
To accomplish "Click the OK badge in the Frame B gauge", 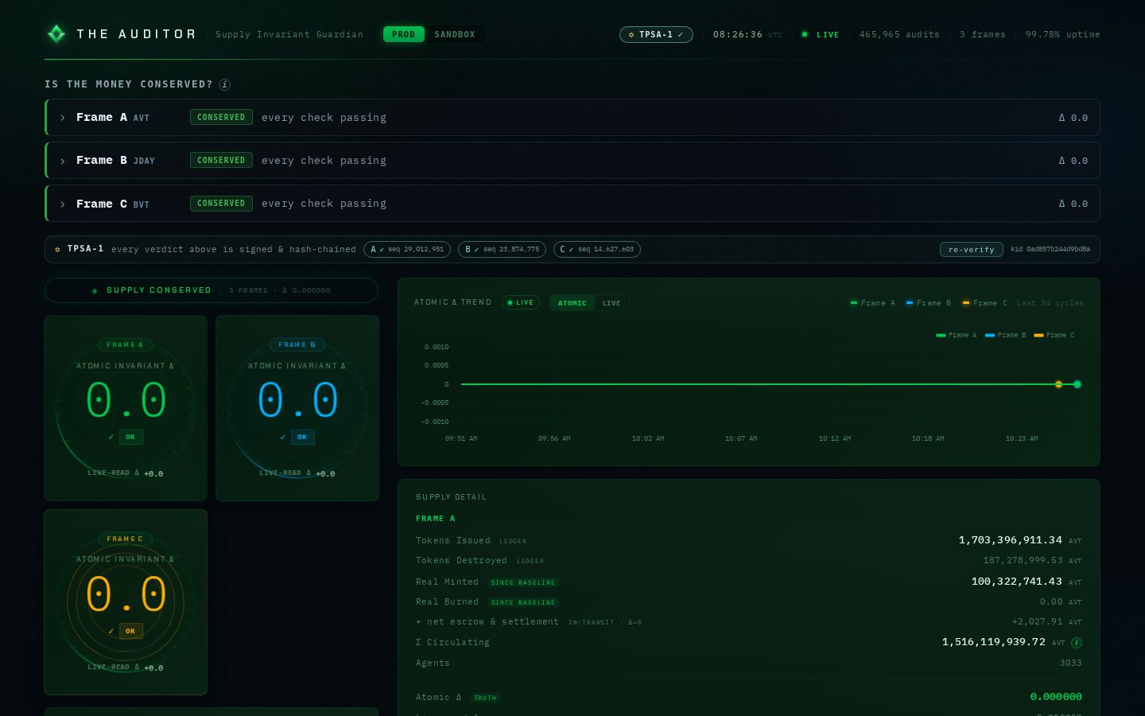I will point(302,437).
